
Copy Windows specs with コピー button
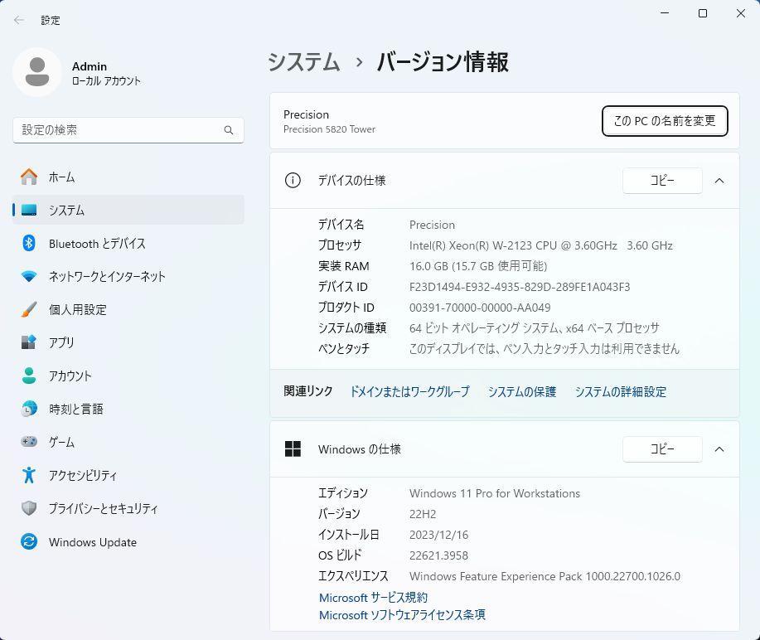(x=662, y=449)
